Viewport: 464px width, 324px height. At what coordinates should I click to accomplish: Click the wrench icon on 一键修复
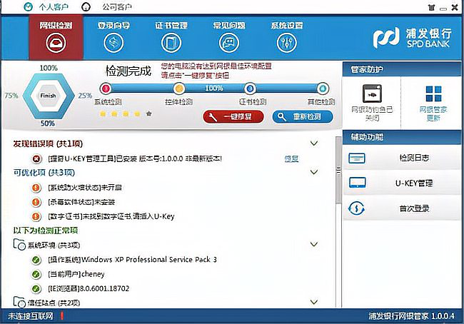[213, 117]
